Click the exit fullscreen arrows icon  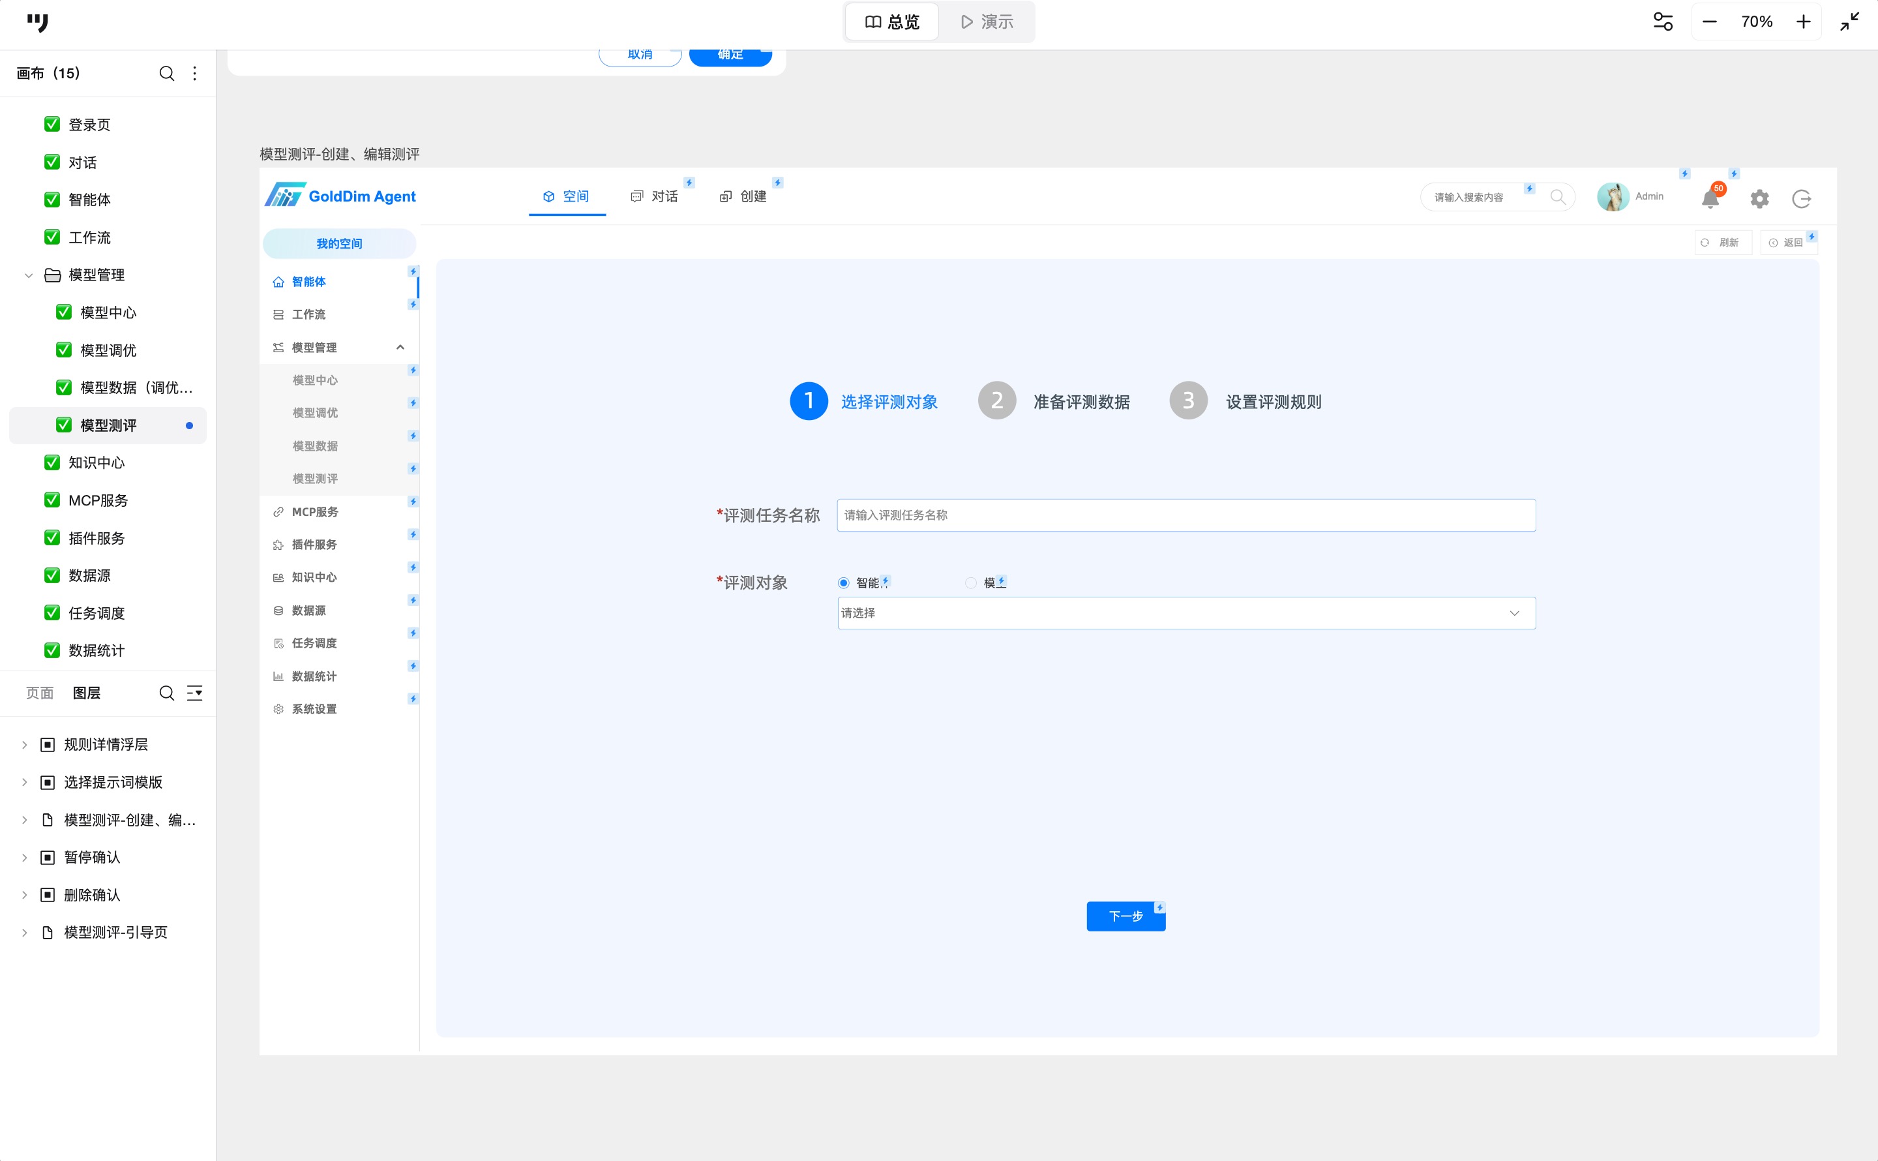[x=1849, y=22]
